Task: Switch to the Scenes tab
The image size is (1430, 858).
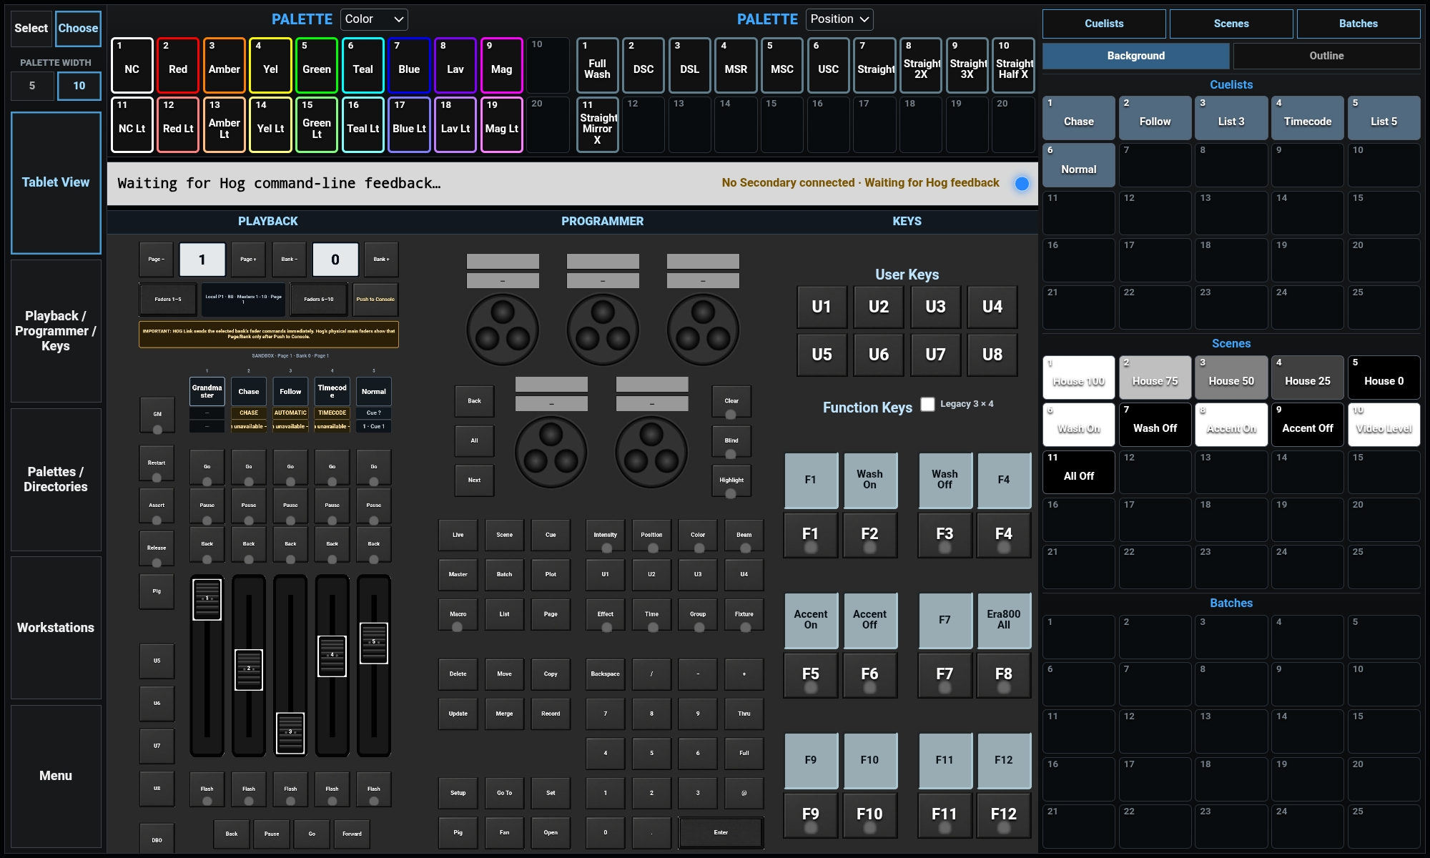Action: 1231,24
